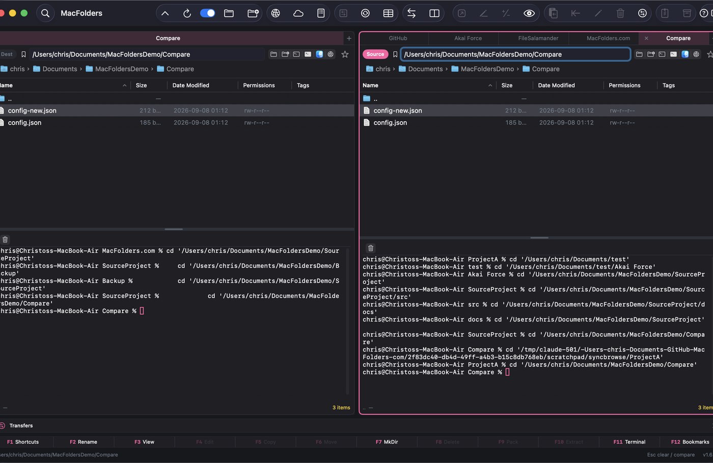Image resolution: width=713 pixels, height=463 pixels.
Task: Open right pane terminal icon in path bar
Action: tap(662, 54)
